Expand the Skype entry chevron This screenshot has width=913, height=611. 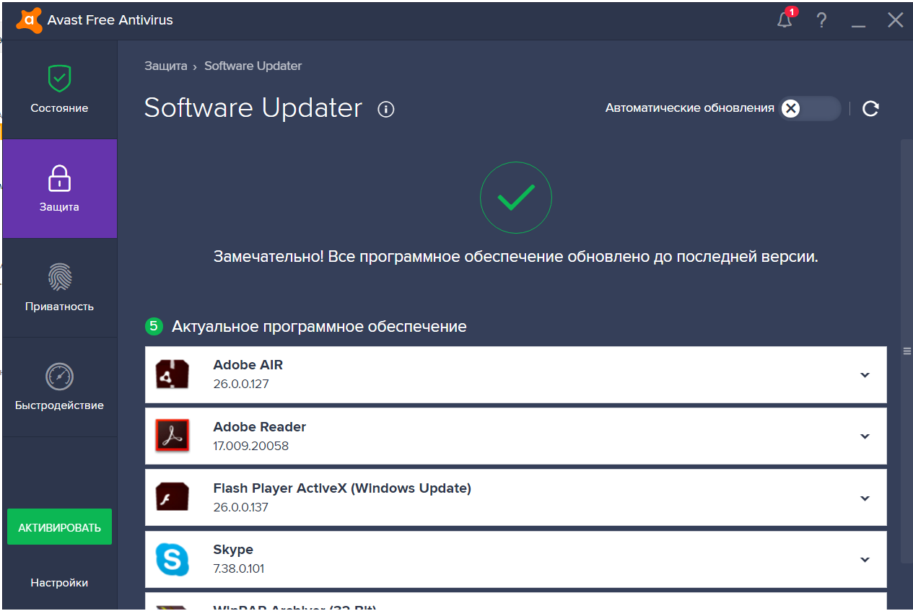[x=864, y=559]
